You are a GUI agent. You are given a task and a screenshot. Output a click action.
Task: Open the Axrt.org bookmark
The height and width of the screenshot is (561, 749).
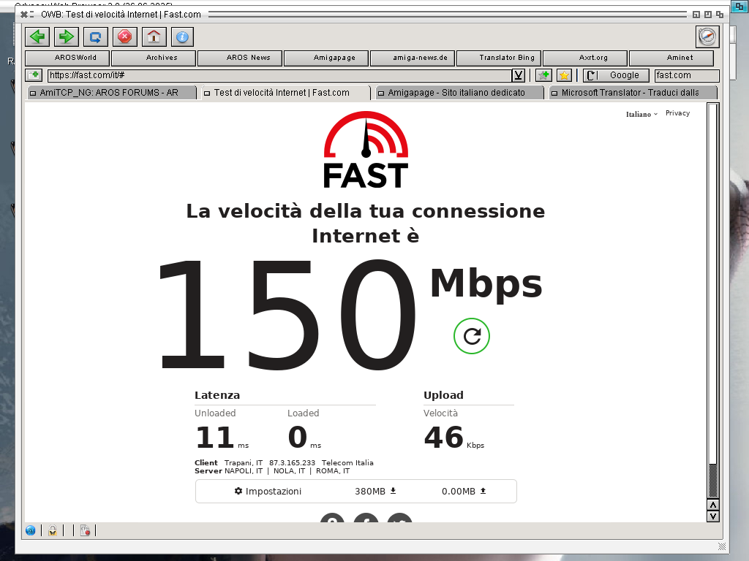click(x=586, y=58)
